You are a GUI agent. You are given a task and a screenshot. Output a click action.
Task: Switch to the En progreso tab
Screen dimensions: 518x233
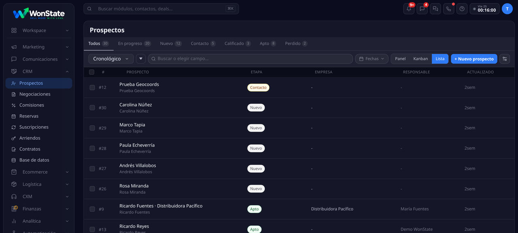point(134,43)
